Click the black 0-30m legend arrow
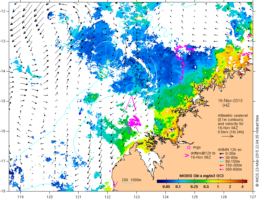This screenshot has width=259, height=200. [222, 154]
